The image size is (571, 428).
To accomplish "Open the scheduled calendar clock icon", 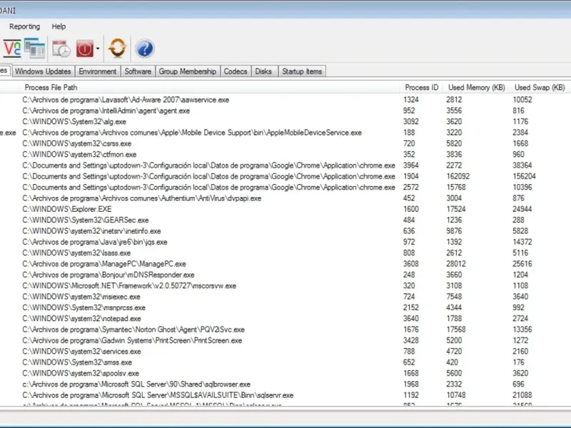I will [x=61, y=49].
